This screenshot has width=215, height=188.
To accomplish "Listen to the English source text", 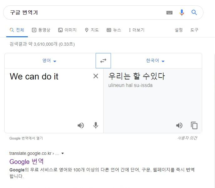I will (81, 125).
